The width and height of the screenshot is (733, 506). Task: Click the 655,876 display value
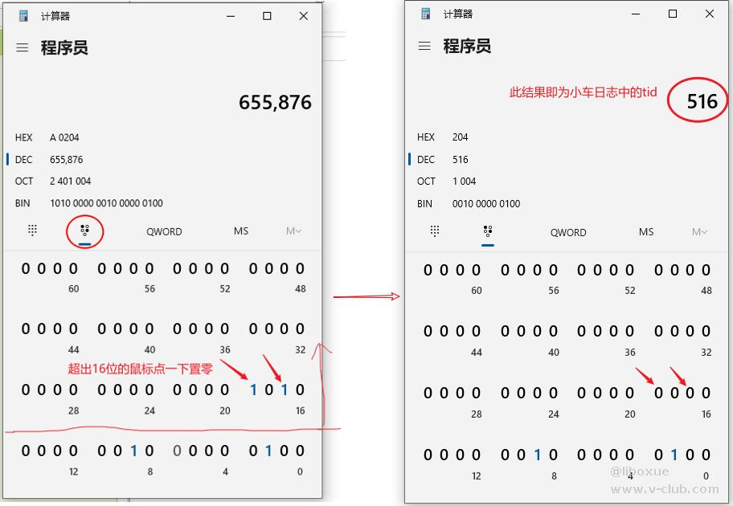(x=275, y=103)
